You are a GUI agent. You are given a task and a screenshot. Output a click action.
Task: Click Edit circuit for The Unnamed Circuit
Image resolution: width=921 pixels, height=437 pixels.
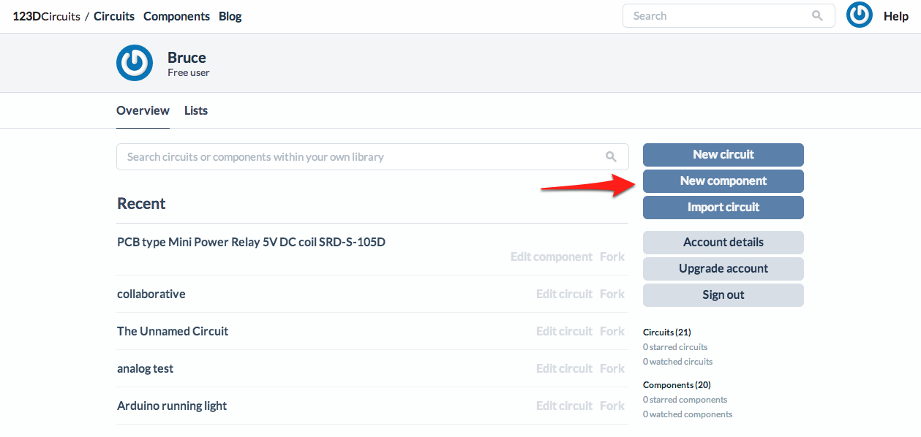tap(564, 331)
